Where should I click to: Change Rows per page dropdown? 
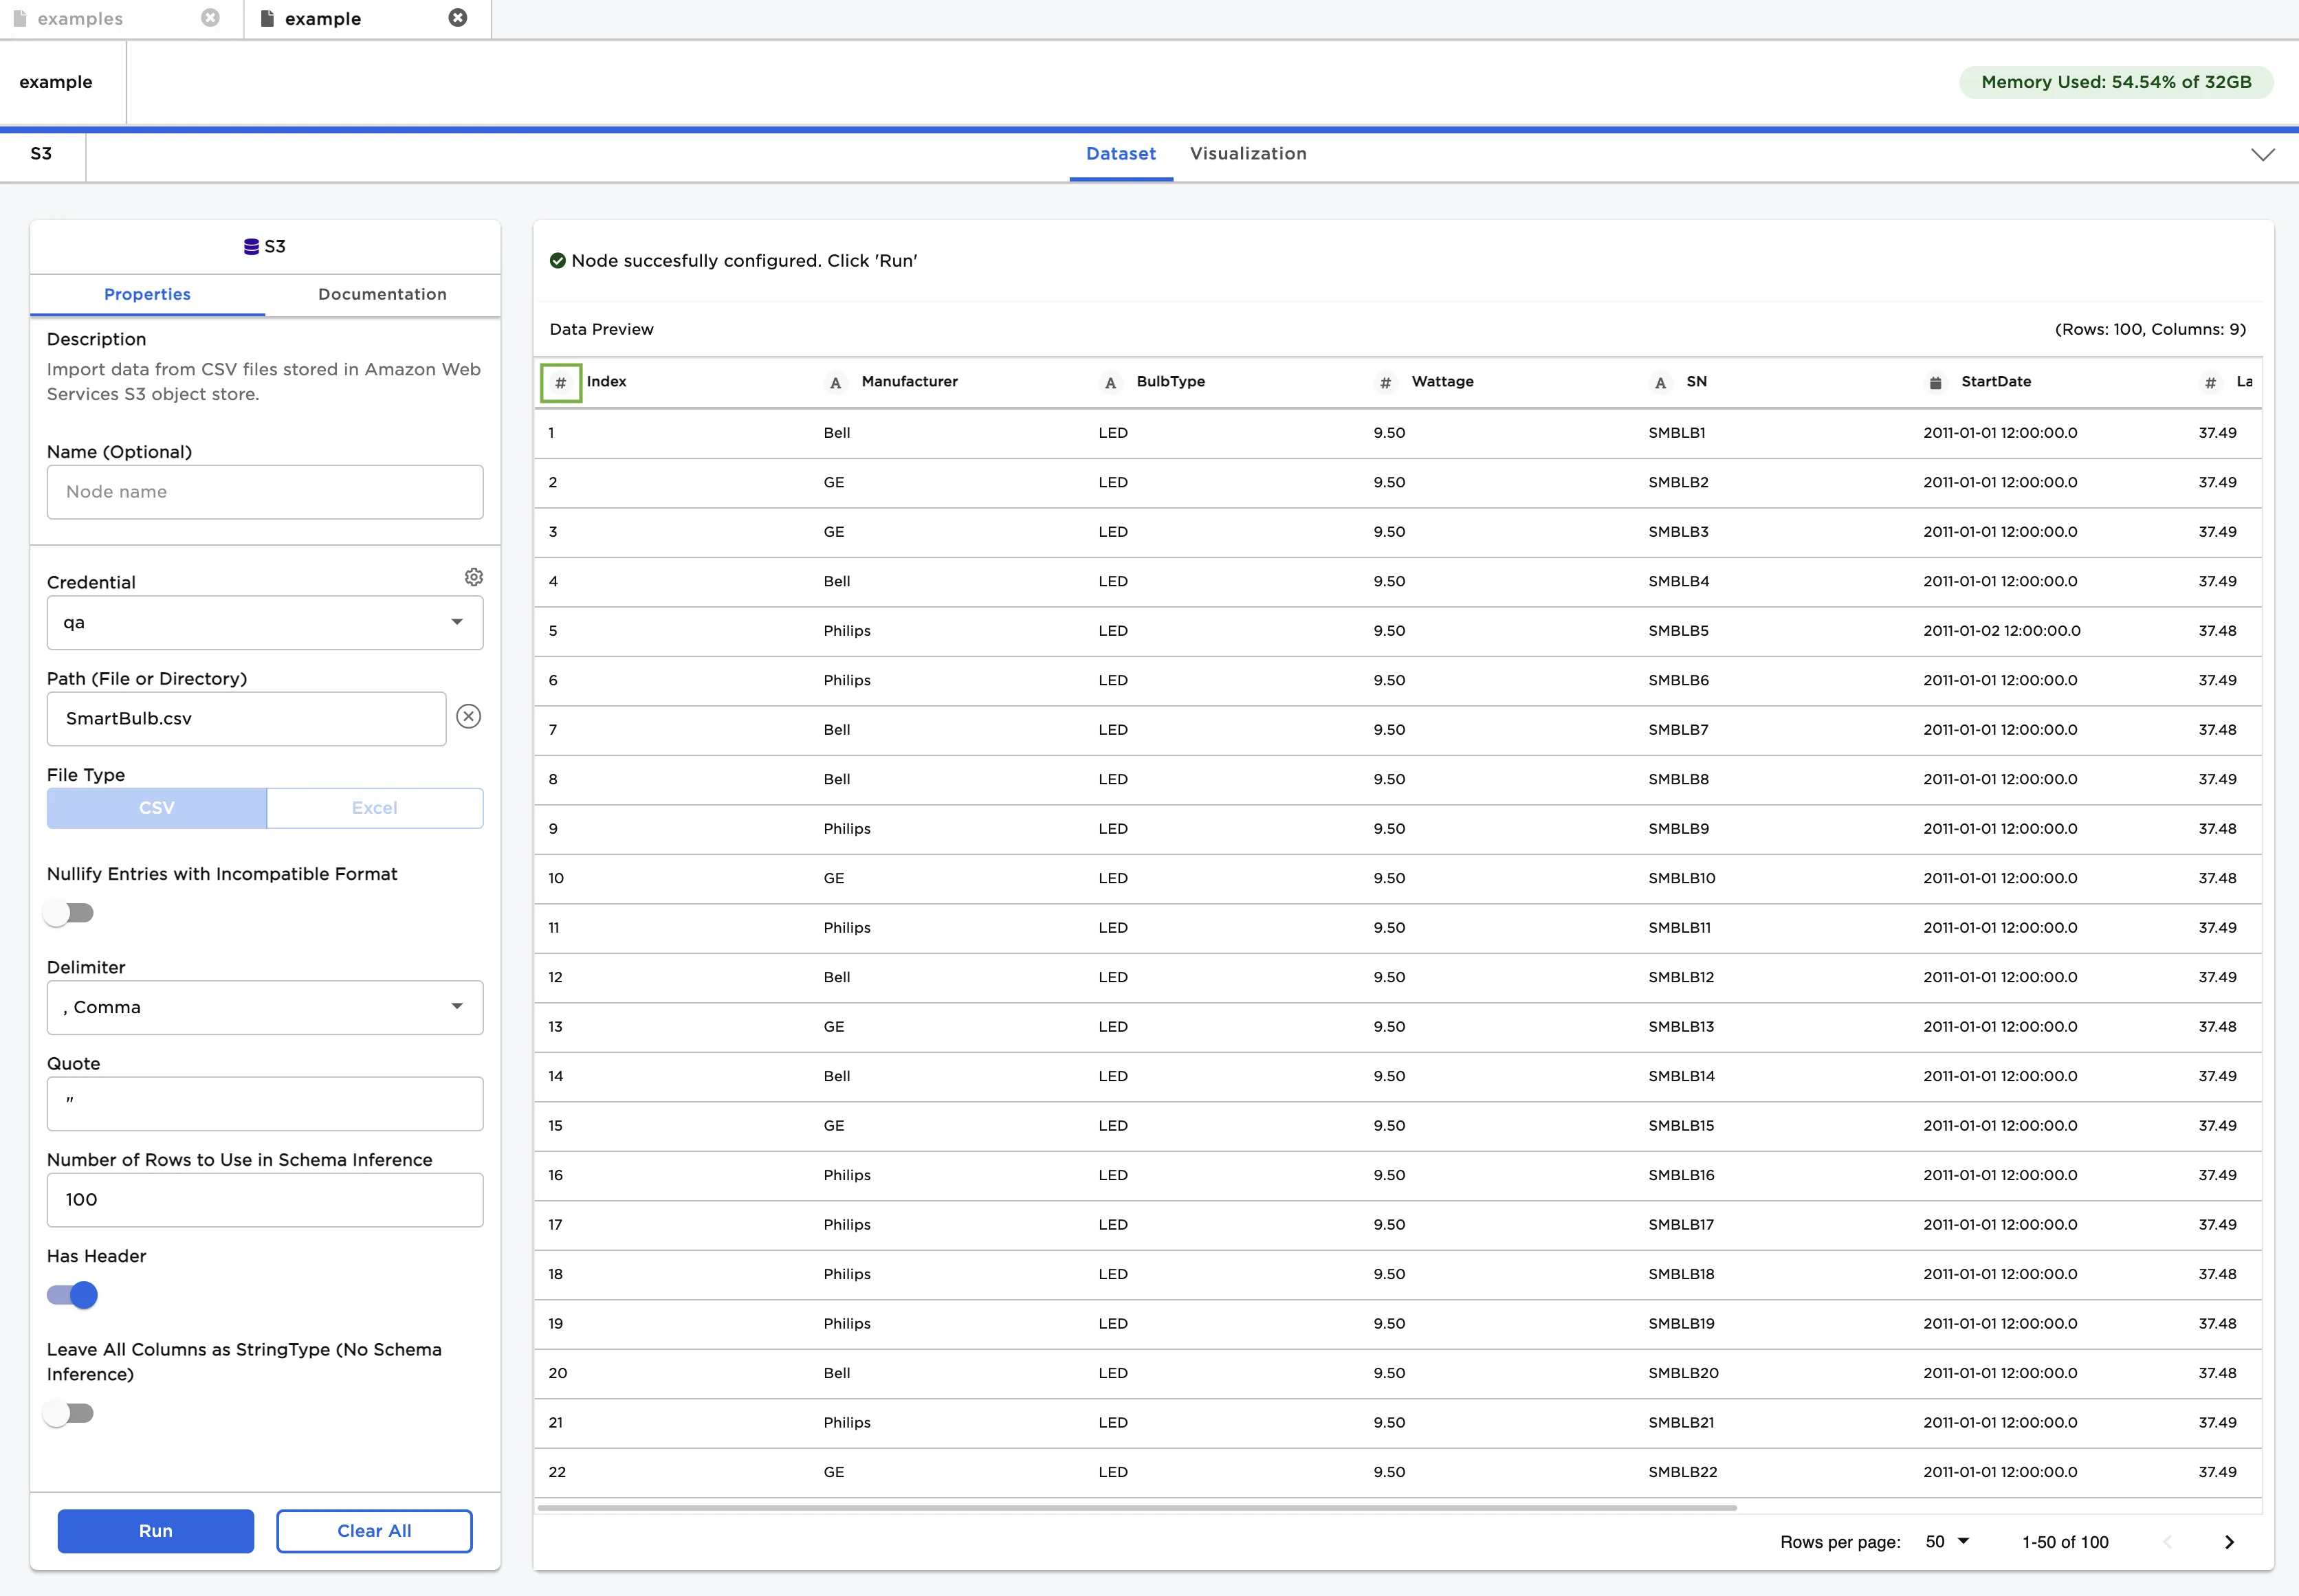(x=1946, y=1542)
